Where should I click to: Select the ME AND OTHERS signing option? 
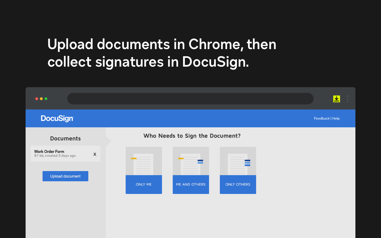191,184
